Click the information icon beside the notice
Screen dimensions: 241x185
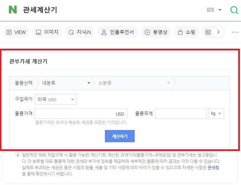(18, 154)
